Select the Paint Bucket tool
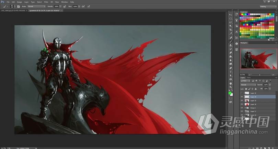 click(231, 56)
